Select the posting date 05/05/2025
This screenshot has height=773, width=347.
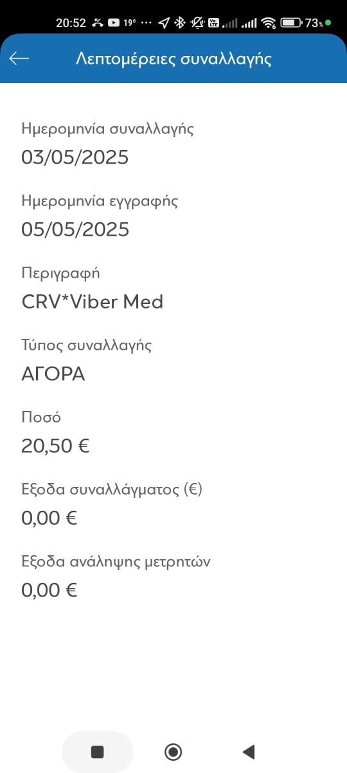tap(75, 229)
